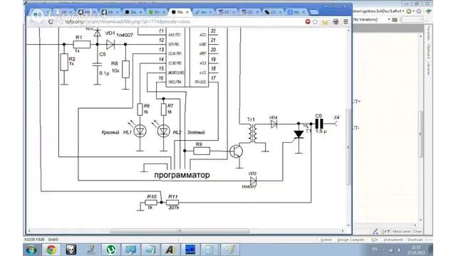This screenshot has width=456, height=256.
Task: Reload the page in Chrome
Action: (x=51, y=22)
